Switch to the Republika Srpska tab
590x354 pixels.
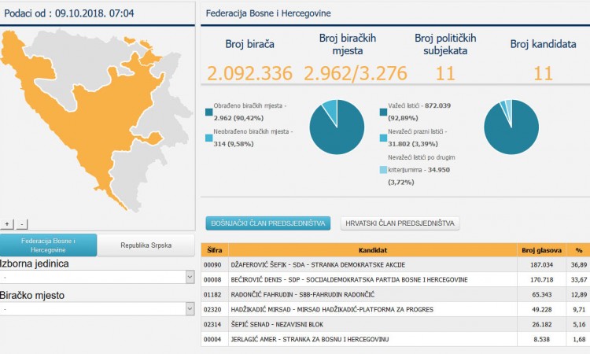click(146, 245)
